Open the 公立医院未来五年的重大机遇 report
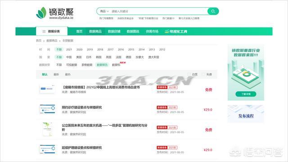 pos(104,127)
